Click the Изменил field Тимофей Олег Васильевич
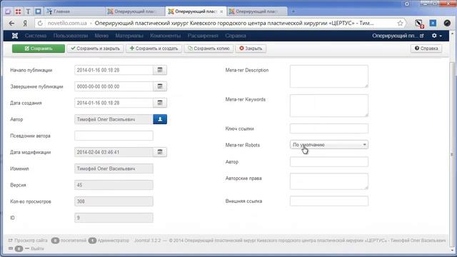 114,168
